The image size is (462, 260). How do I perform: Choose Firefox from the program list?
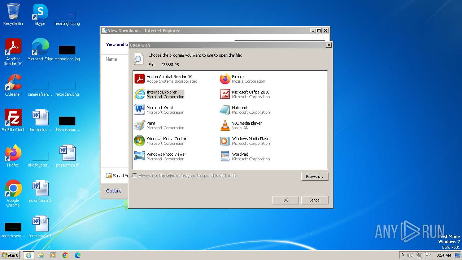point(243,79)
